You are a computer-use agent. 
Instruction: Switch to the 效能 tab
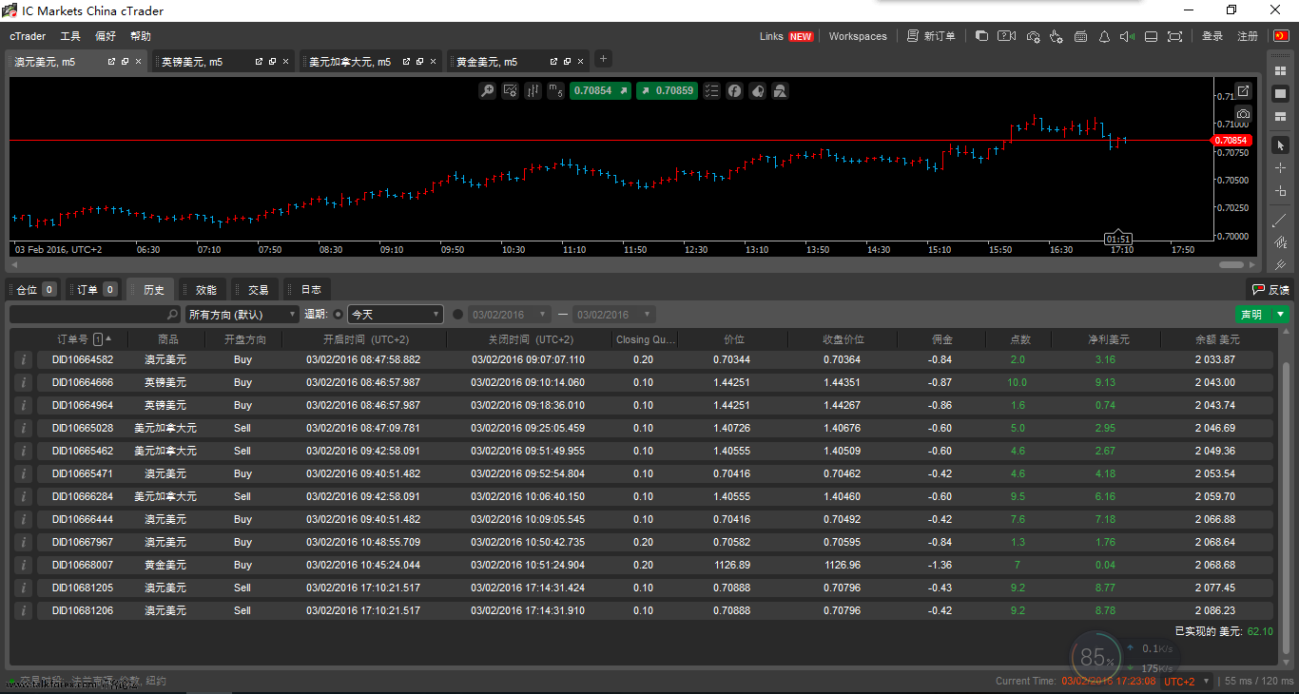point(203,290)
